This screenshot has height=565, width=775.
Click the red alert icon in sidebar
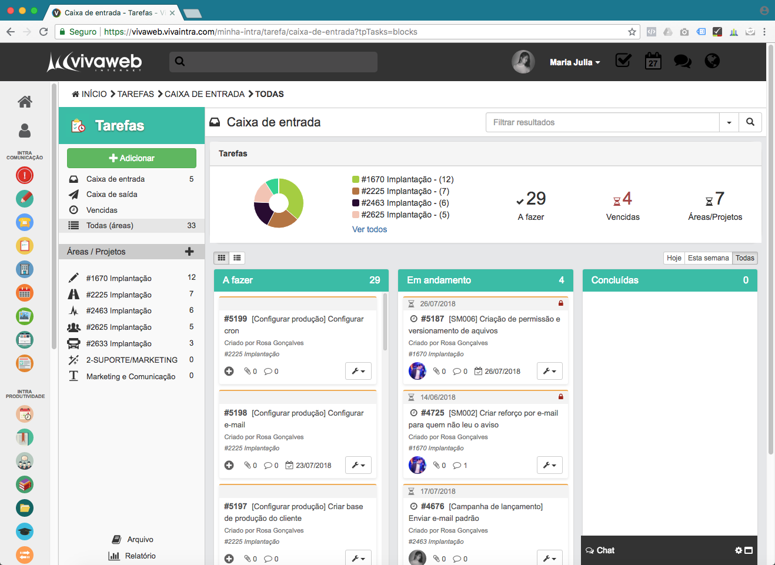(25, 175)
